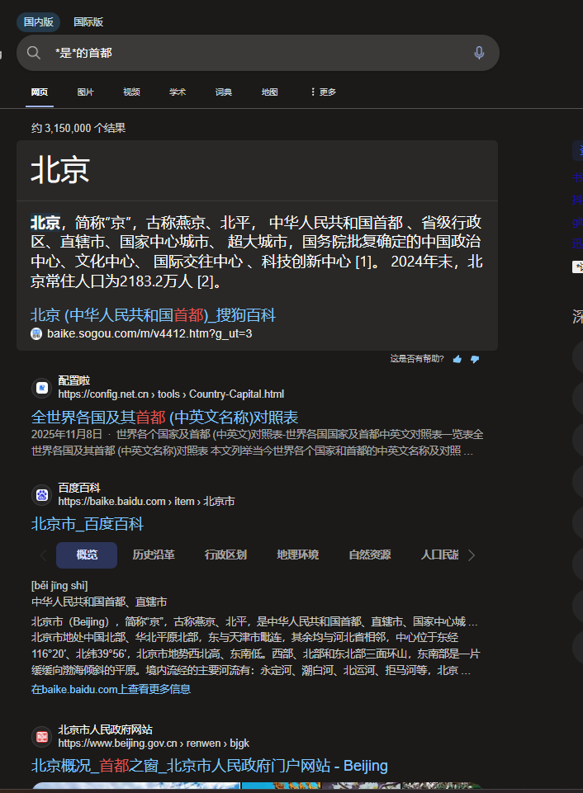This screenshot has height=793, width=583.
Task: Click 在baike.baidu.com上查看更多信息 link
Action: 111,689
